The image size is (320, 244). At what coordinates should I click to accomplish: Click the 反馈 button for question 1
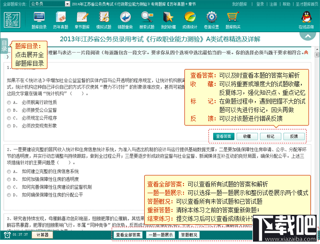294,137
